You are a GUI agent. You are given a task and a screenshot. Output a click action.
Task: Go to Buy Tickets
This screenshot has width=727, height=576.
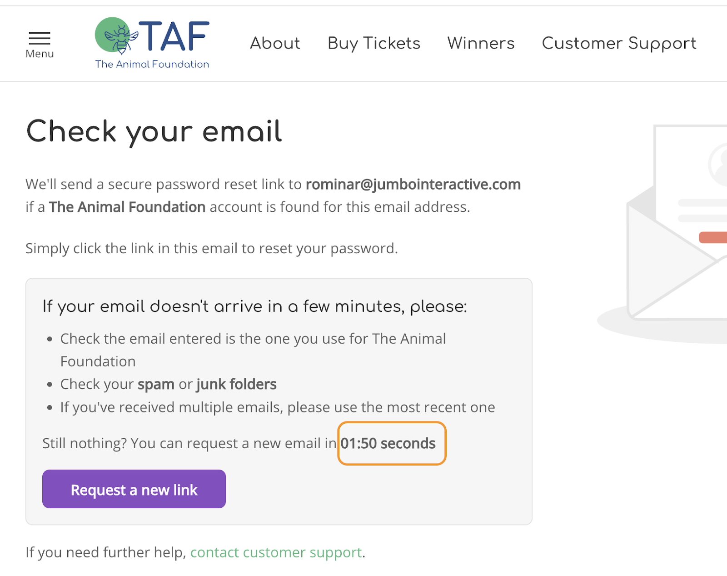374,43
